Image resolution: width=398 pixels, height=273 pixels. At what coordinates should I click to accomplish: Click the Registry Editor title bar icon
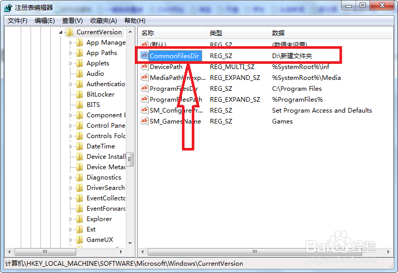(x=8, y=8)
